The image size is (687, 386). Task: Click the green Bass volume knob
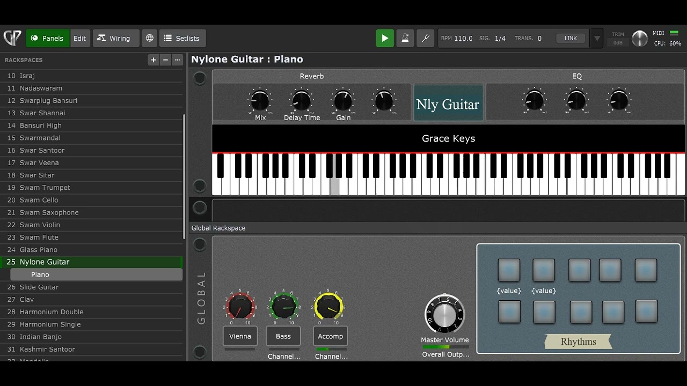(x=283, y=307)
